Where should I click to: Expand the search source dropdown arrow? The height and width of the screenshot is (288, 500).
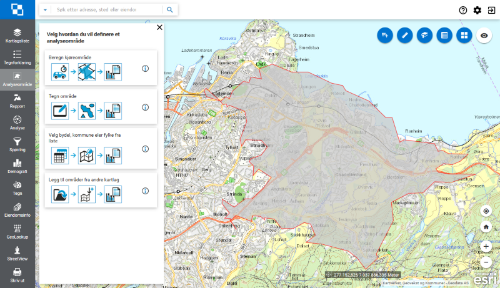click(x=46, y=10)
